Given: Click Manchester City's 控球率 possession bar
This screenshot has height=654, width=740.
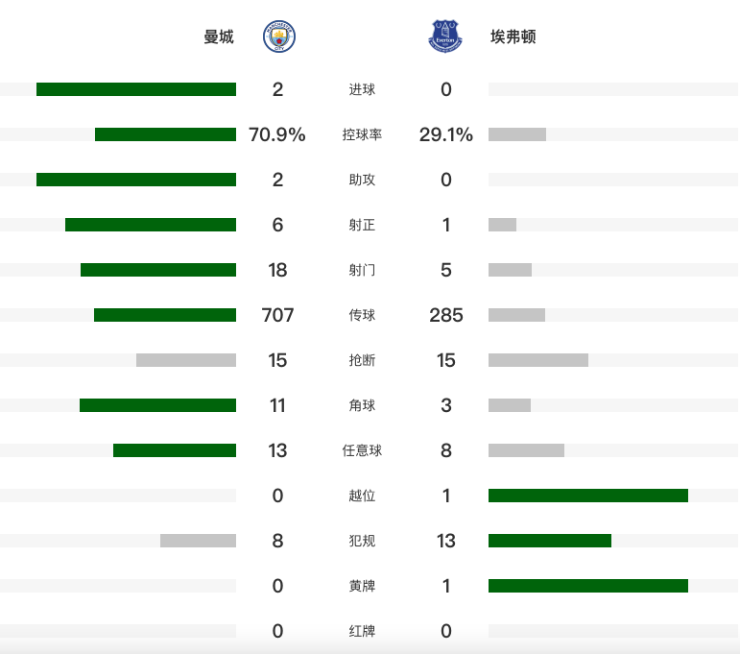Looking at the screenshot, I should tap(165, 134).
